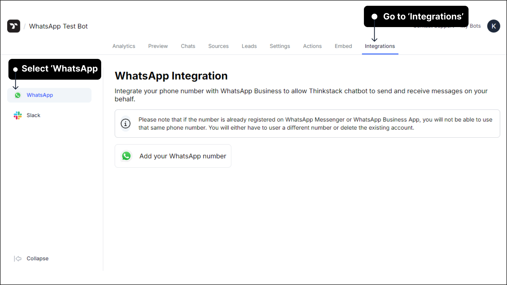Screen dimensions: 507x285
Task: Click the Analytics tab in navigation
Action: (124, 46)
